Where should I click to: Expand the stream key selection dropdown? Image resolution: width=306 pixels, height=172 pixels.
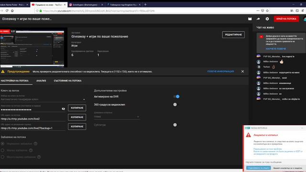[x=43, y=99]
